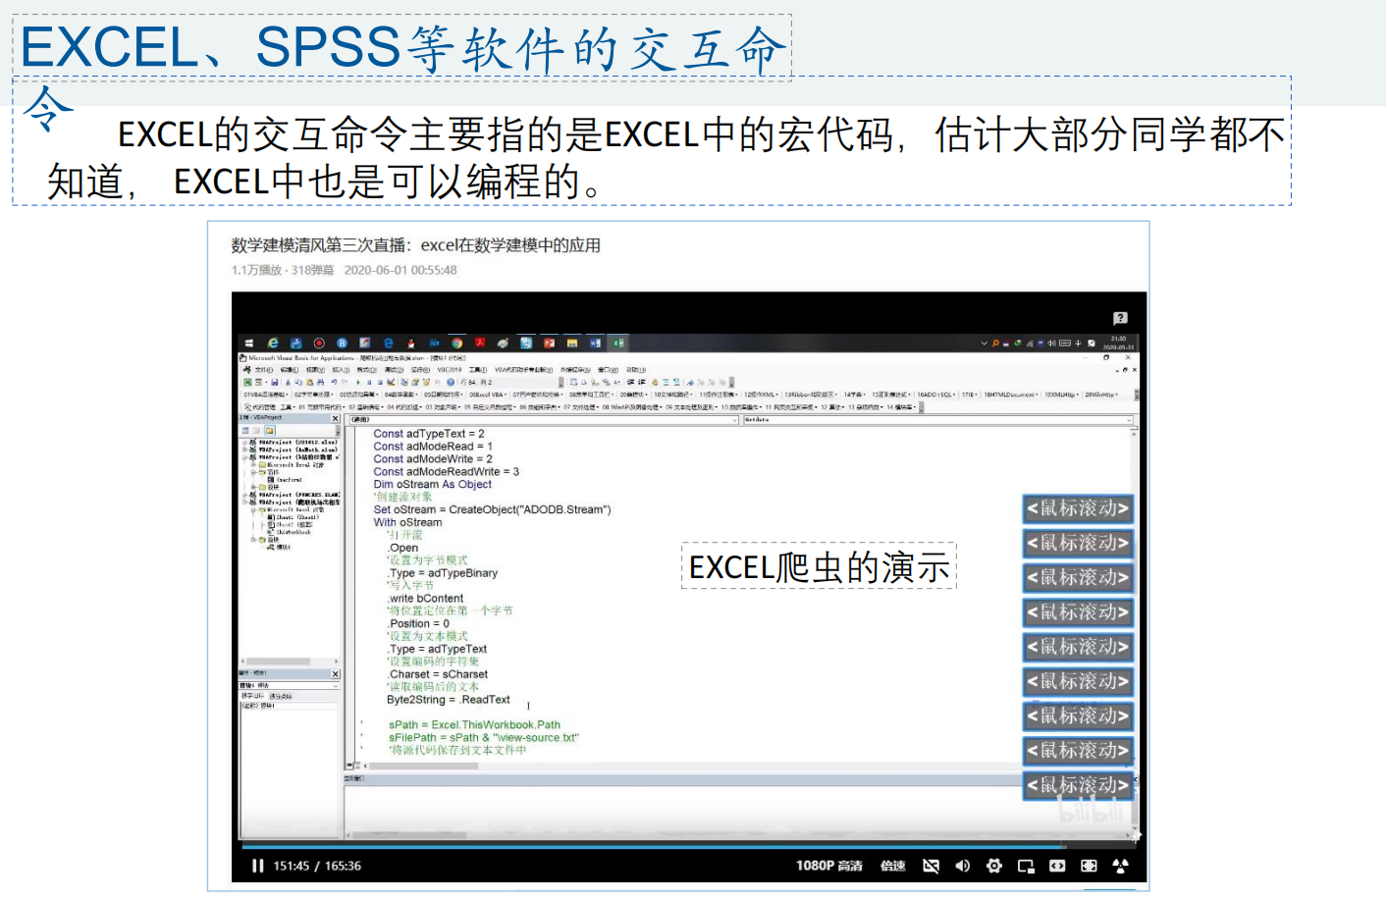Expand the VBAProject (FUNCRES.XLAM) node
Image resolution: width=1387 pixels, height=901 pixels.
(x=245, y=495)
